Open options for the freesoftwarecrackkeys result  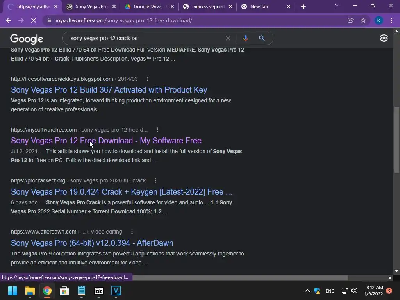tap(147, 79)
